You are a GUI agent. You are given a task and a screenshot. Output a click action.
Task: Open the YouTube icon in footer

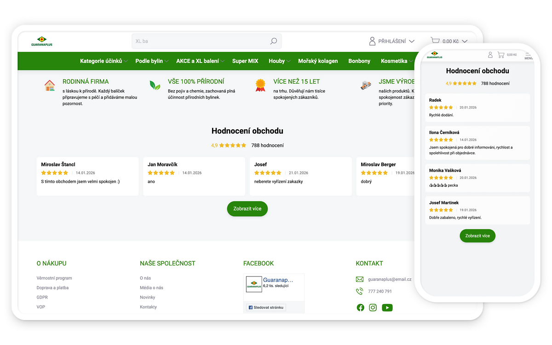pyautogui.click(x=387, y=308)
